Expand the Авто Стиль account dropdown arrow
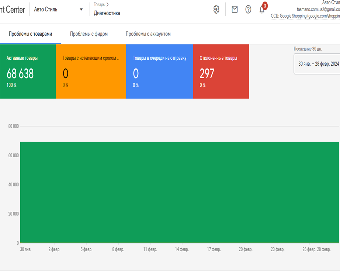 pos(81,9)
